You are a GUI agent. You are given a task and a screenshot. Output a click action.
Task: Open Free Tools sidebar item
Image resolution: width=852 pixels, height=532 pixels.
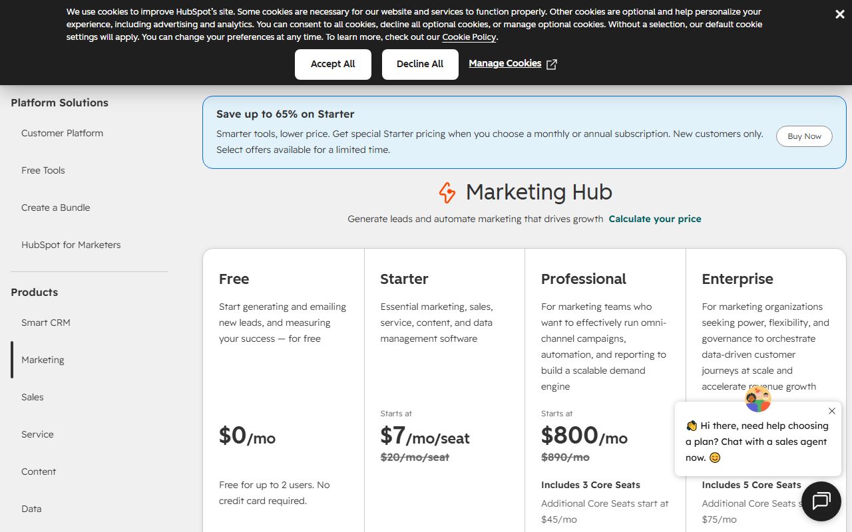[x=43, y=170]
